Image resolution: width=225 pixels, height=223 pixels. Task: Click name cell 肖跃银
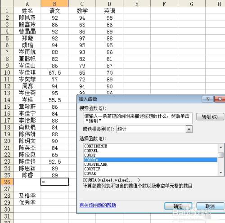pos(27,127)
